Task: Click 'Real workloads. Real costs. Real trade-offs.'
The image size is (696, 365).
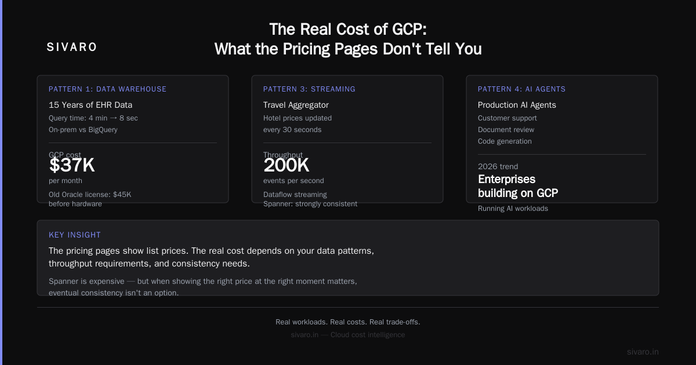Action: click(x=348, y=322)
